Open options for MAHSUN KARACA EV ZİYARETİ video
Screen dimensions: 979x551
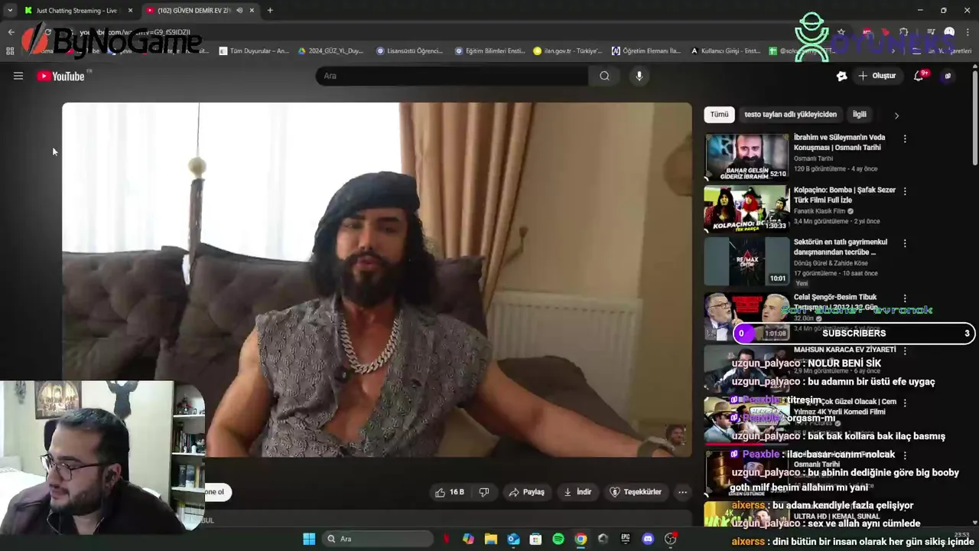point(905,350)
